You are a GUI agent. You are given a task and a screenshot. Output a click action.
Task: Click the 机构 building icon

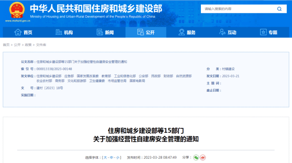[58, 32]
